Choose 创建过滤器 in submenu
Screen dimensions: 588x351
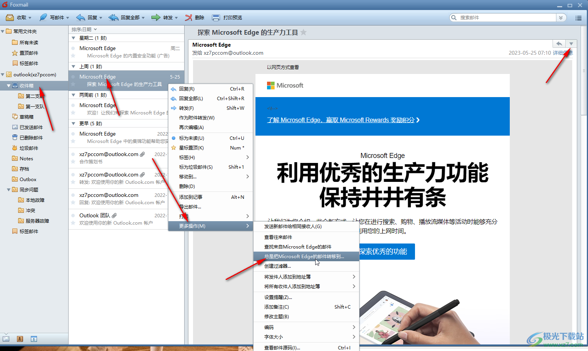[306, 266]
